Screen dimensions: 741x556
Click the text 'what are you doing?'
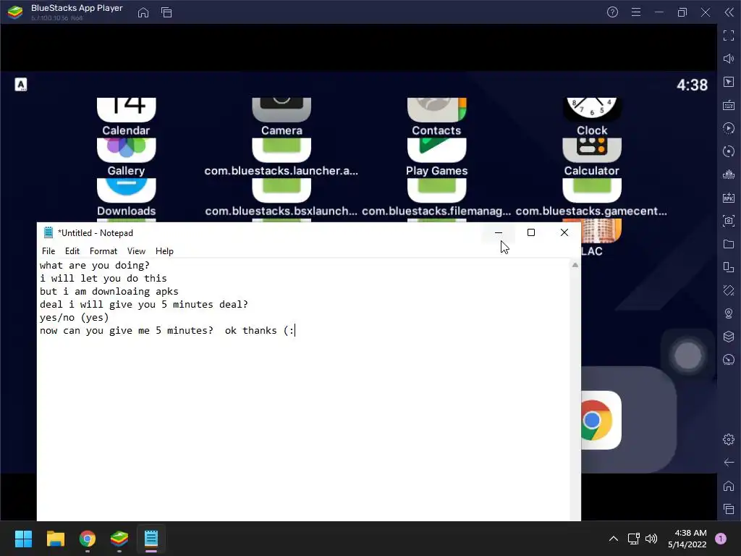tap(95, 265)
